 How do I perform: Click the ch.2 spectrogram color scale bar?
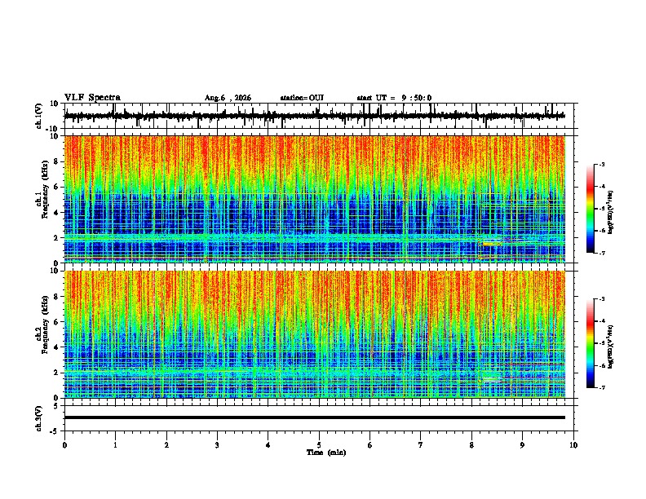591,343
